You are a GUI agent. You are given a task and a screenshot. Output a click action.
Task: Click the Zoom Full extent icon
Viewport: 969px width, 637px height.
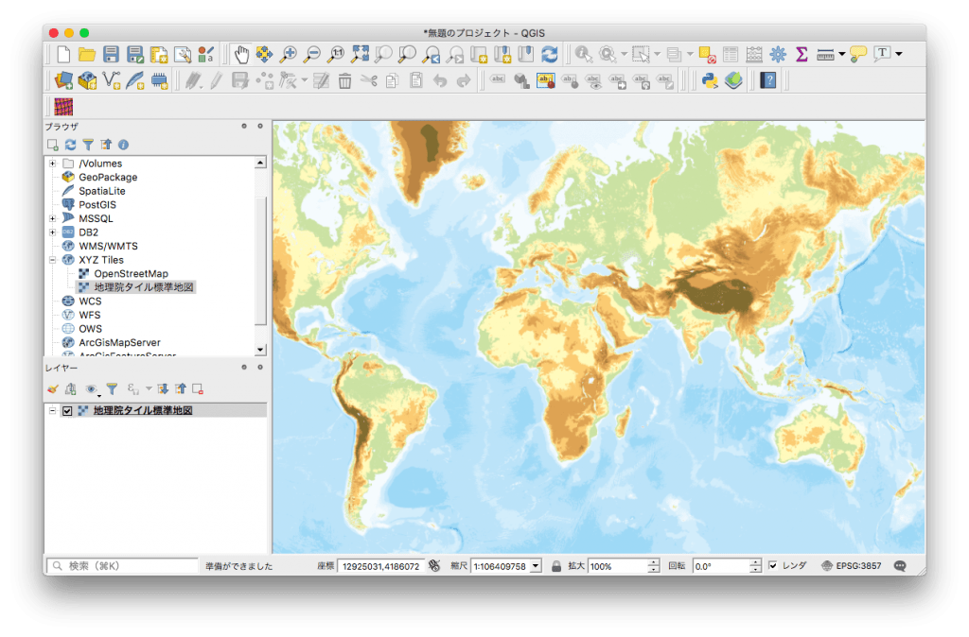[x=359, y=52]
